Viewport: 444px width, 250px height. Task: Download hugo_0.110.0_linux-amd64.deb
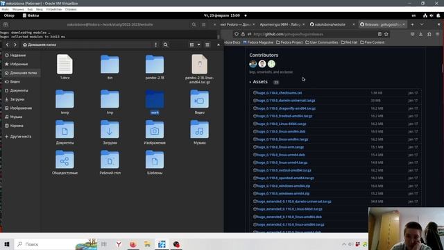[x=281, y=131]
